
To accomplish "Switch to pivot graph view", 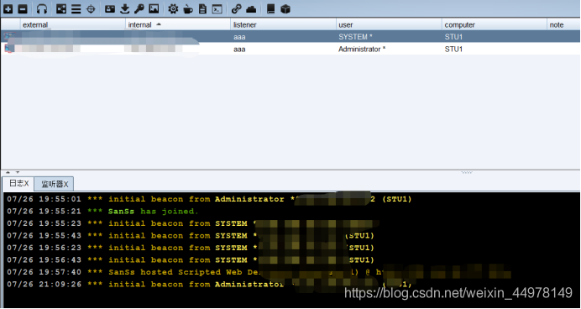I will (x=61, y=9).
